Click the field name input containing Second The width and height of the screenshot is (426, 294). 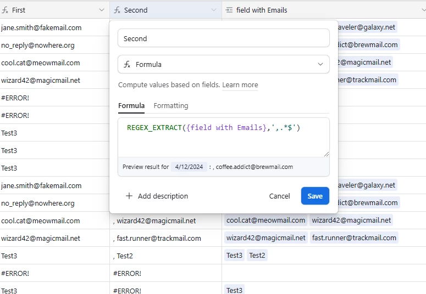224,38
